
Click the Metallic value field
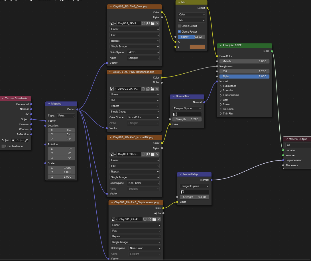point(244,61)
